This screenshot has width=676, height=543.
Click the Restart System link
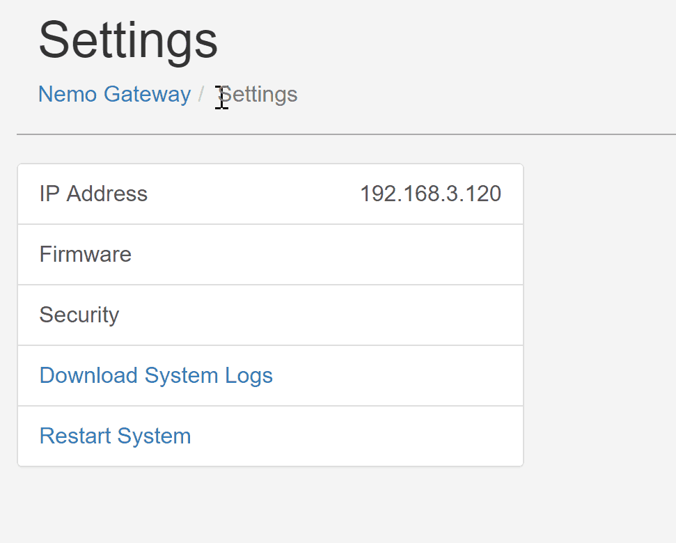click(115, 436)
